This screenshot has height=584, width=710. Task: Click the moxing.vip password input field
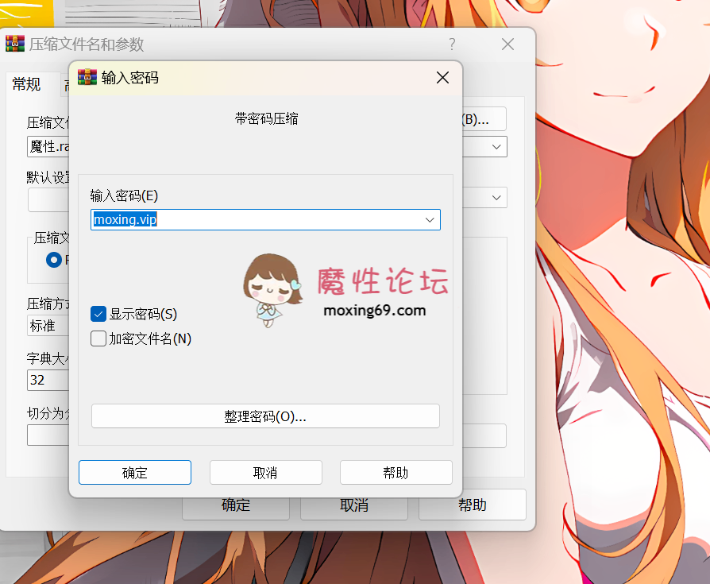click(254, 220)
